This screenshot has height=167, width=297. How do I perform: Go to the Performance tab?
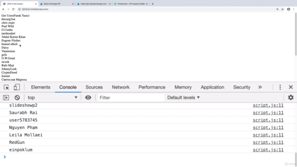coord(152,87)
